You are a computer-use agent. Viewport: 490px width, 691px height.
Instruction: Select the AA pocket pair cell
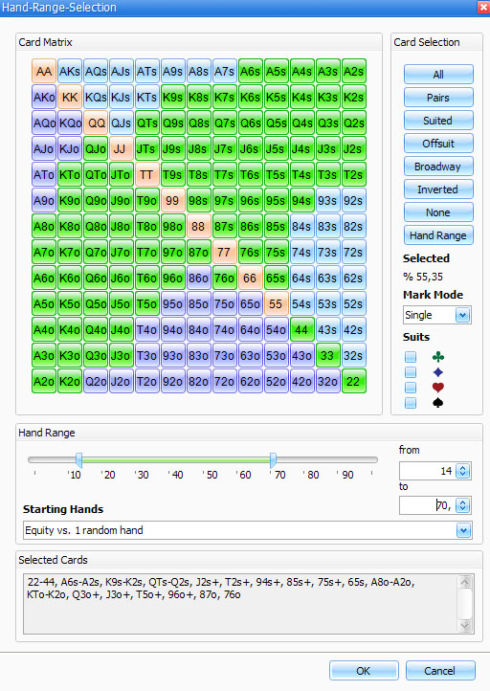[x=44, y=71]
